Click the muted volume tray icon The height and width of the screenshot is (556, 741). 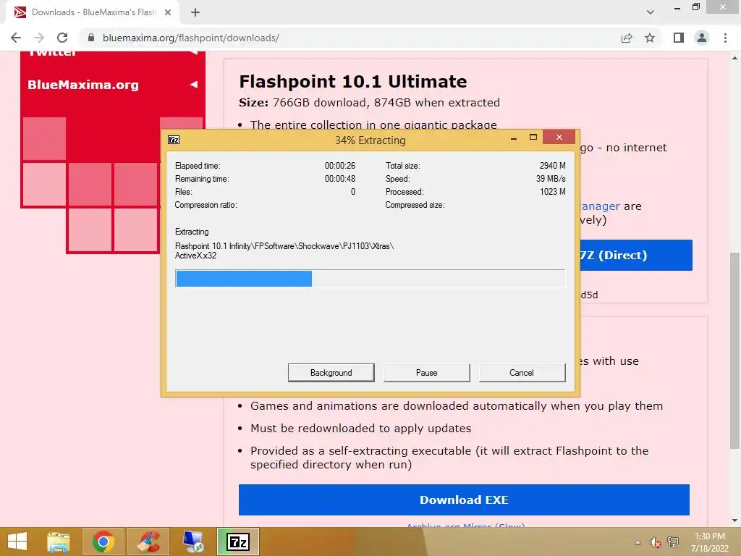click(655, 542)
